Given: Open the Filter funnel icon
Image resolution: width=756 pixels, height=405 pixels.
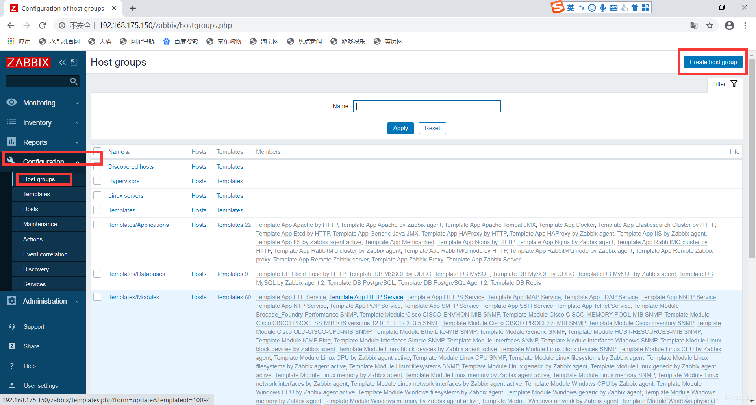Looking at the screenshot, I should pos(734,84).
